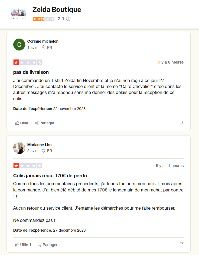The image size is (199, 255).
Task: Click the one-star rating on 'pas de livraison'
Action: pyautogui.click(x=28, y=62)
